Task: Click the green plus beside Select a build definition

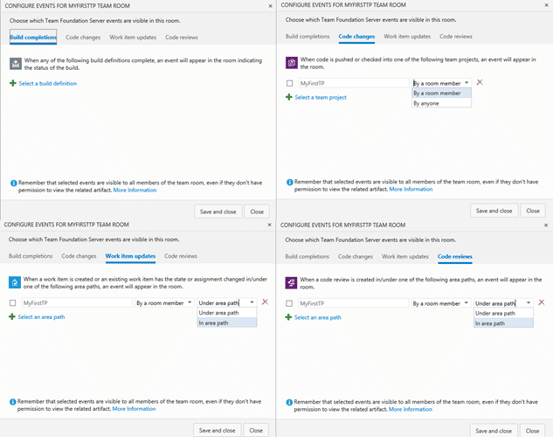Action: [13, 83]
